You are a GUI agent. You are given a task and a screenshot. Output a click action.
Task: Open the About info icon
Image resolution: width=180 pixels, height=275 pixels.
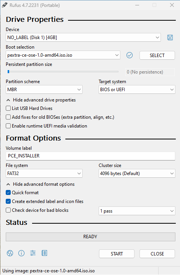pyautogui.click(x=21, y=253)
